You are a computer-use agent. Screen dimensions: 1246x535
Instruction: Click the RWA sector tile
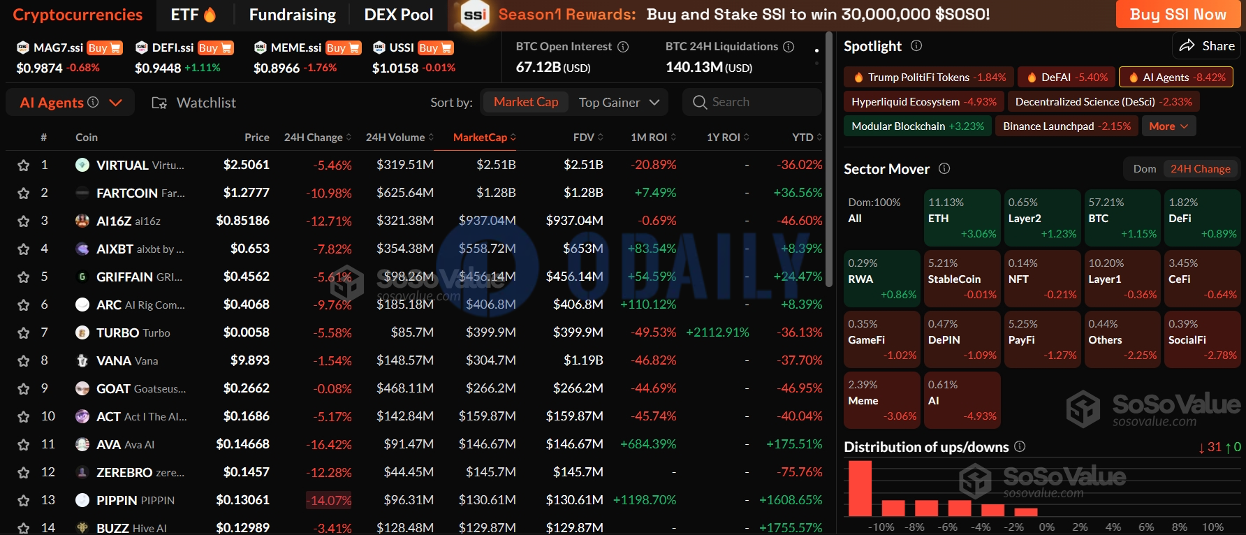[x=882, y=279]
